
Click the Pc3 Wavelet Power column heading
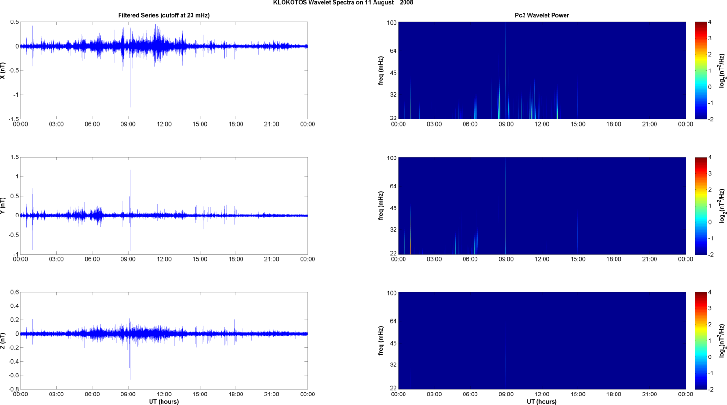(x=542, y=15)
